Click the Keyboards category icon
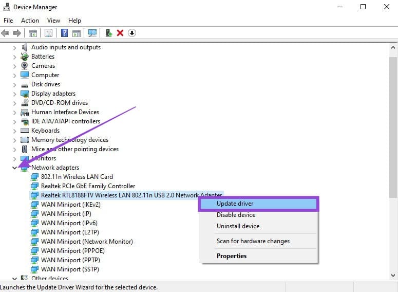The height and width of the screenshot is (292, 398). pos(25,131)
